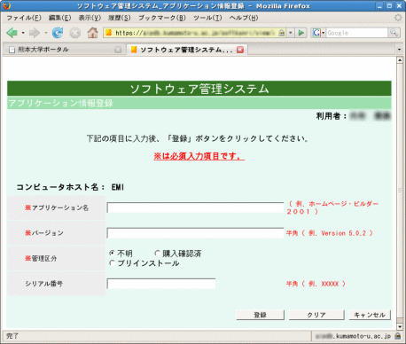406x344 pixels.
Task: Click the Google search engine icon
Action: 316,33
